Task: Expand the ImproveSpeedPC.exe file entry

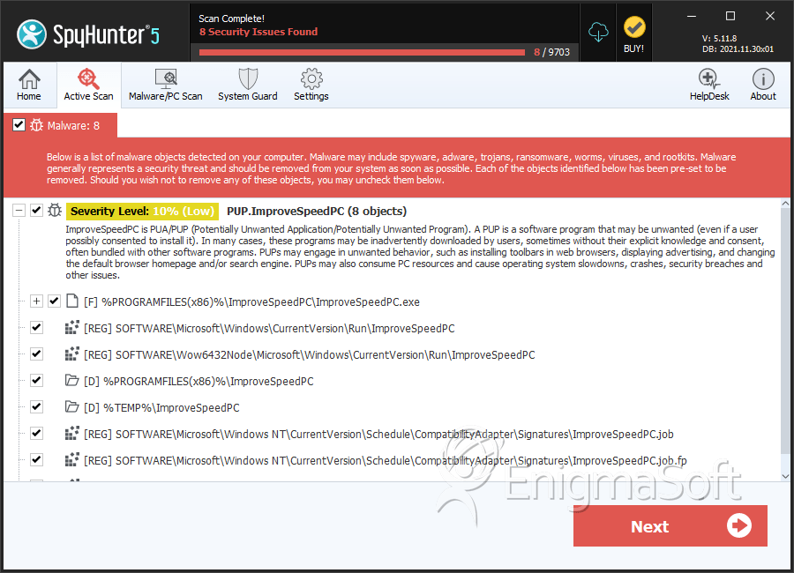Action: [x=36, y=301]
